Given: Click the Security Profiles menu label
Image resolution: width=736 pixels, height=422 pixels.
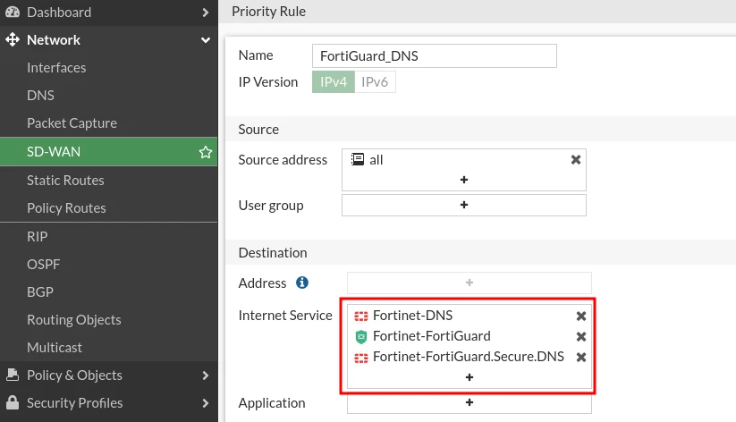Looking at the screenshot, I should (x=74, y=402).
